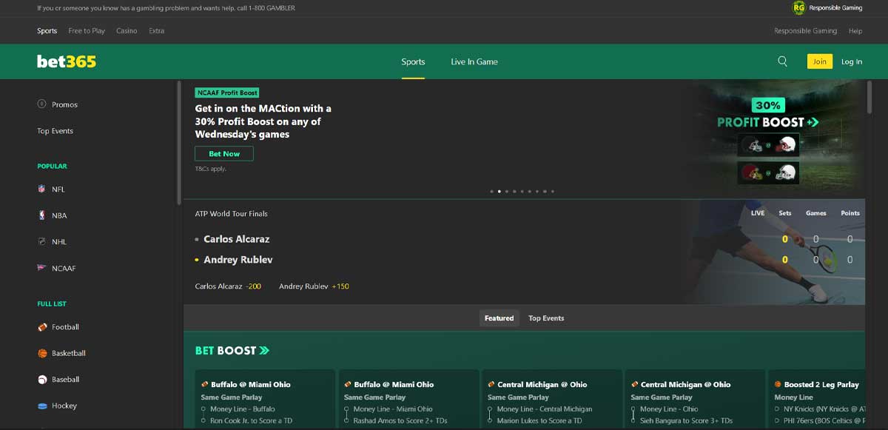Select the Featured tab
The height and width of the screenshot is (430, 888).
point(499,318)
